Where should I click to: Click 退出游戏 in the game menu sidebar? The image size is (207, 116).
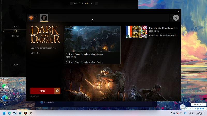(15, 65)
